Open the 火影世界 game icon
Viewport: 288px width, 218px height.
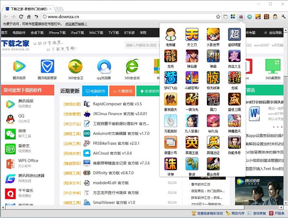coord(213,35)
